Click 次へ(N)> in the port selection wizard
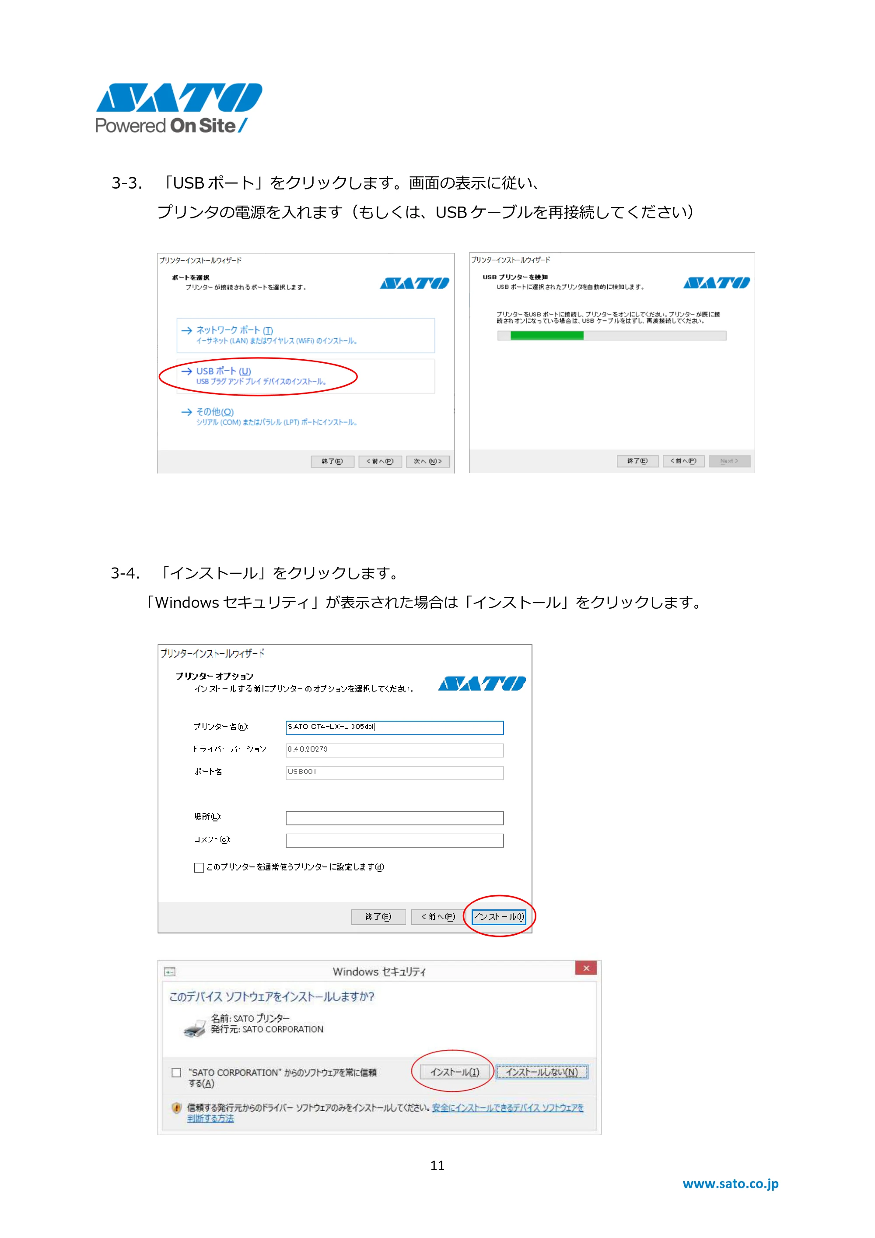Image resolution: width=875 pixels, height=1238 pixels. [428, 462]
